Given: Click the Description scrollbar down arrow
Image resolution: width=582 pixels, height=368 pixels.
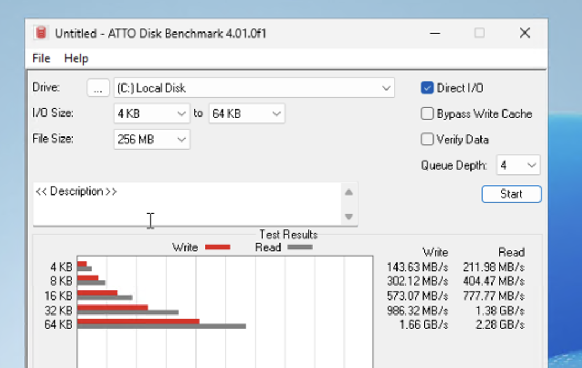Looking at the screenshot, I should (x=348, y=217).
